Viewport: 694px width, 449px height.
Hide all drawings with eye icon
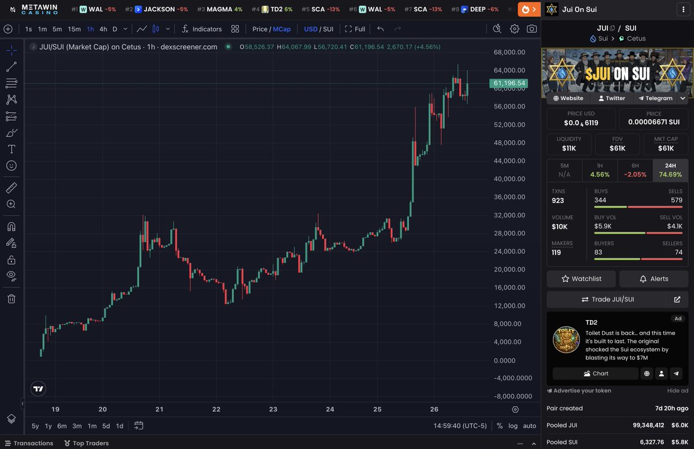[x=11, y=276]
